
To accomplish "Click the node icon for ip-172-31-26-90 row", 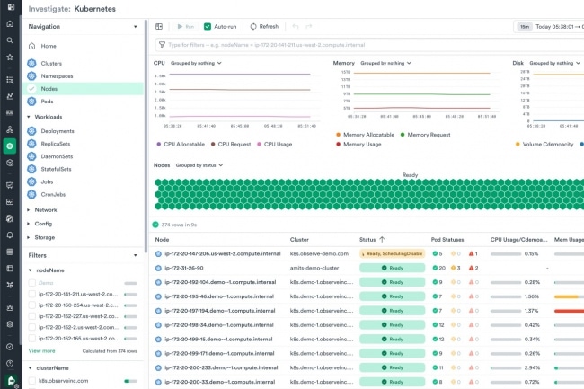I will (x=158, y=268).
